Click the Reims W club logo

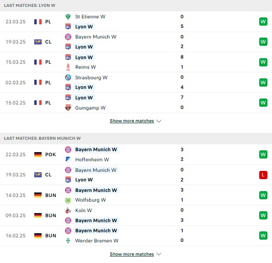coord(68,67)
